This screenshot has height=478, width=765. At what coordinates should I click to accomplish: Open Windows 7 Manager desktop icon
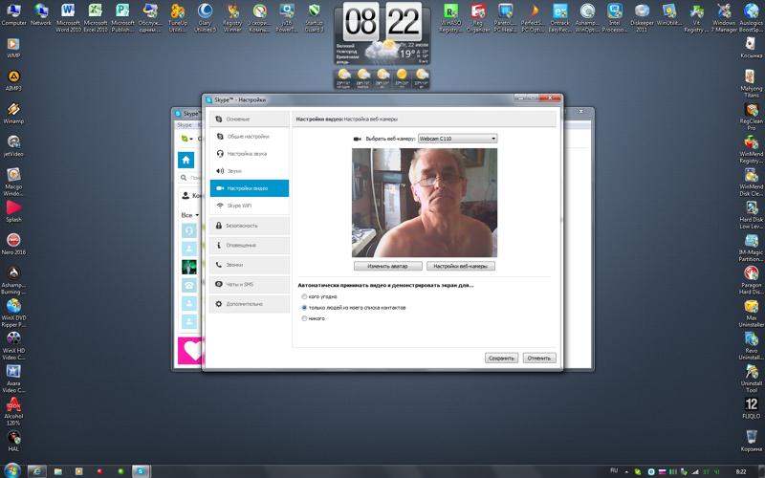pos(724,17)
